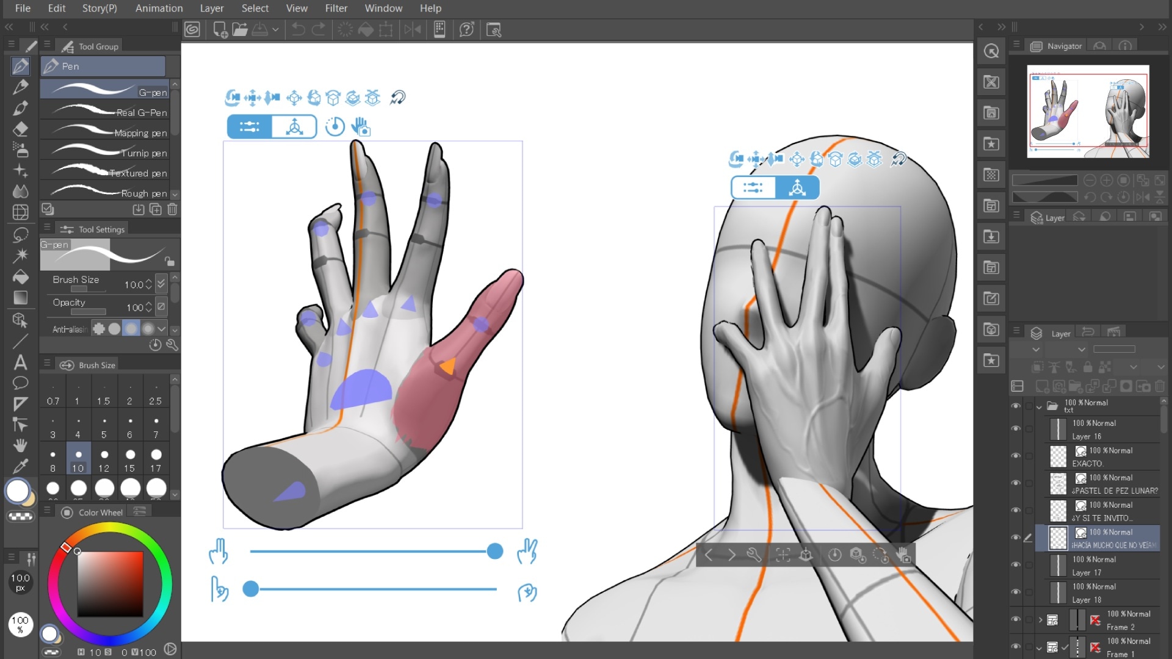Collapse the Frame 1 folder
The height and width of the screenshot is (659, 1172).
[1040, 648]
